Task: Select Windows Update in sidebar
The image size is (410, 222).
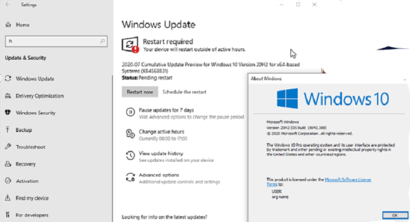Action: (35, 79)
